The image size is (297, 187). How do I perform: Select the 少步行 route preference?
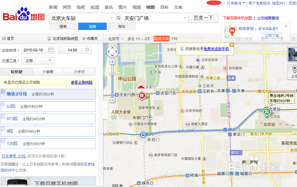(x=79, y=72)
